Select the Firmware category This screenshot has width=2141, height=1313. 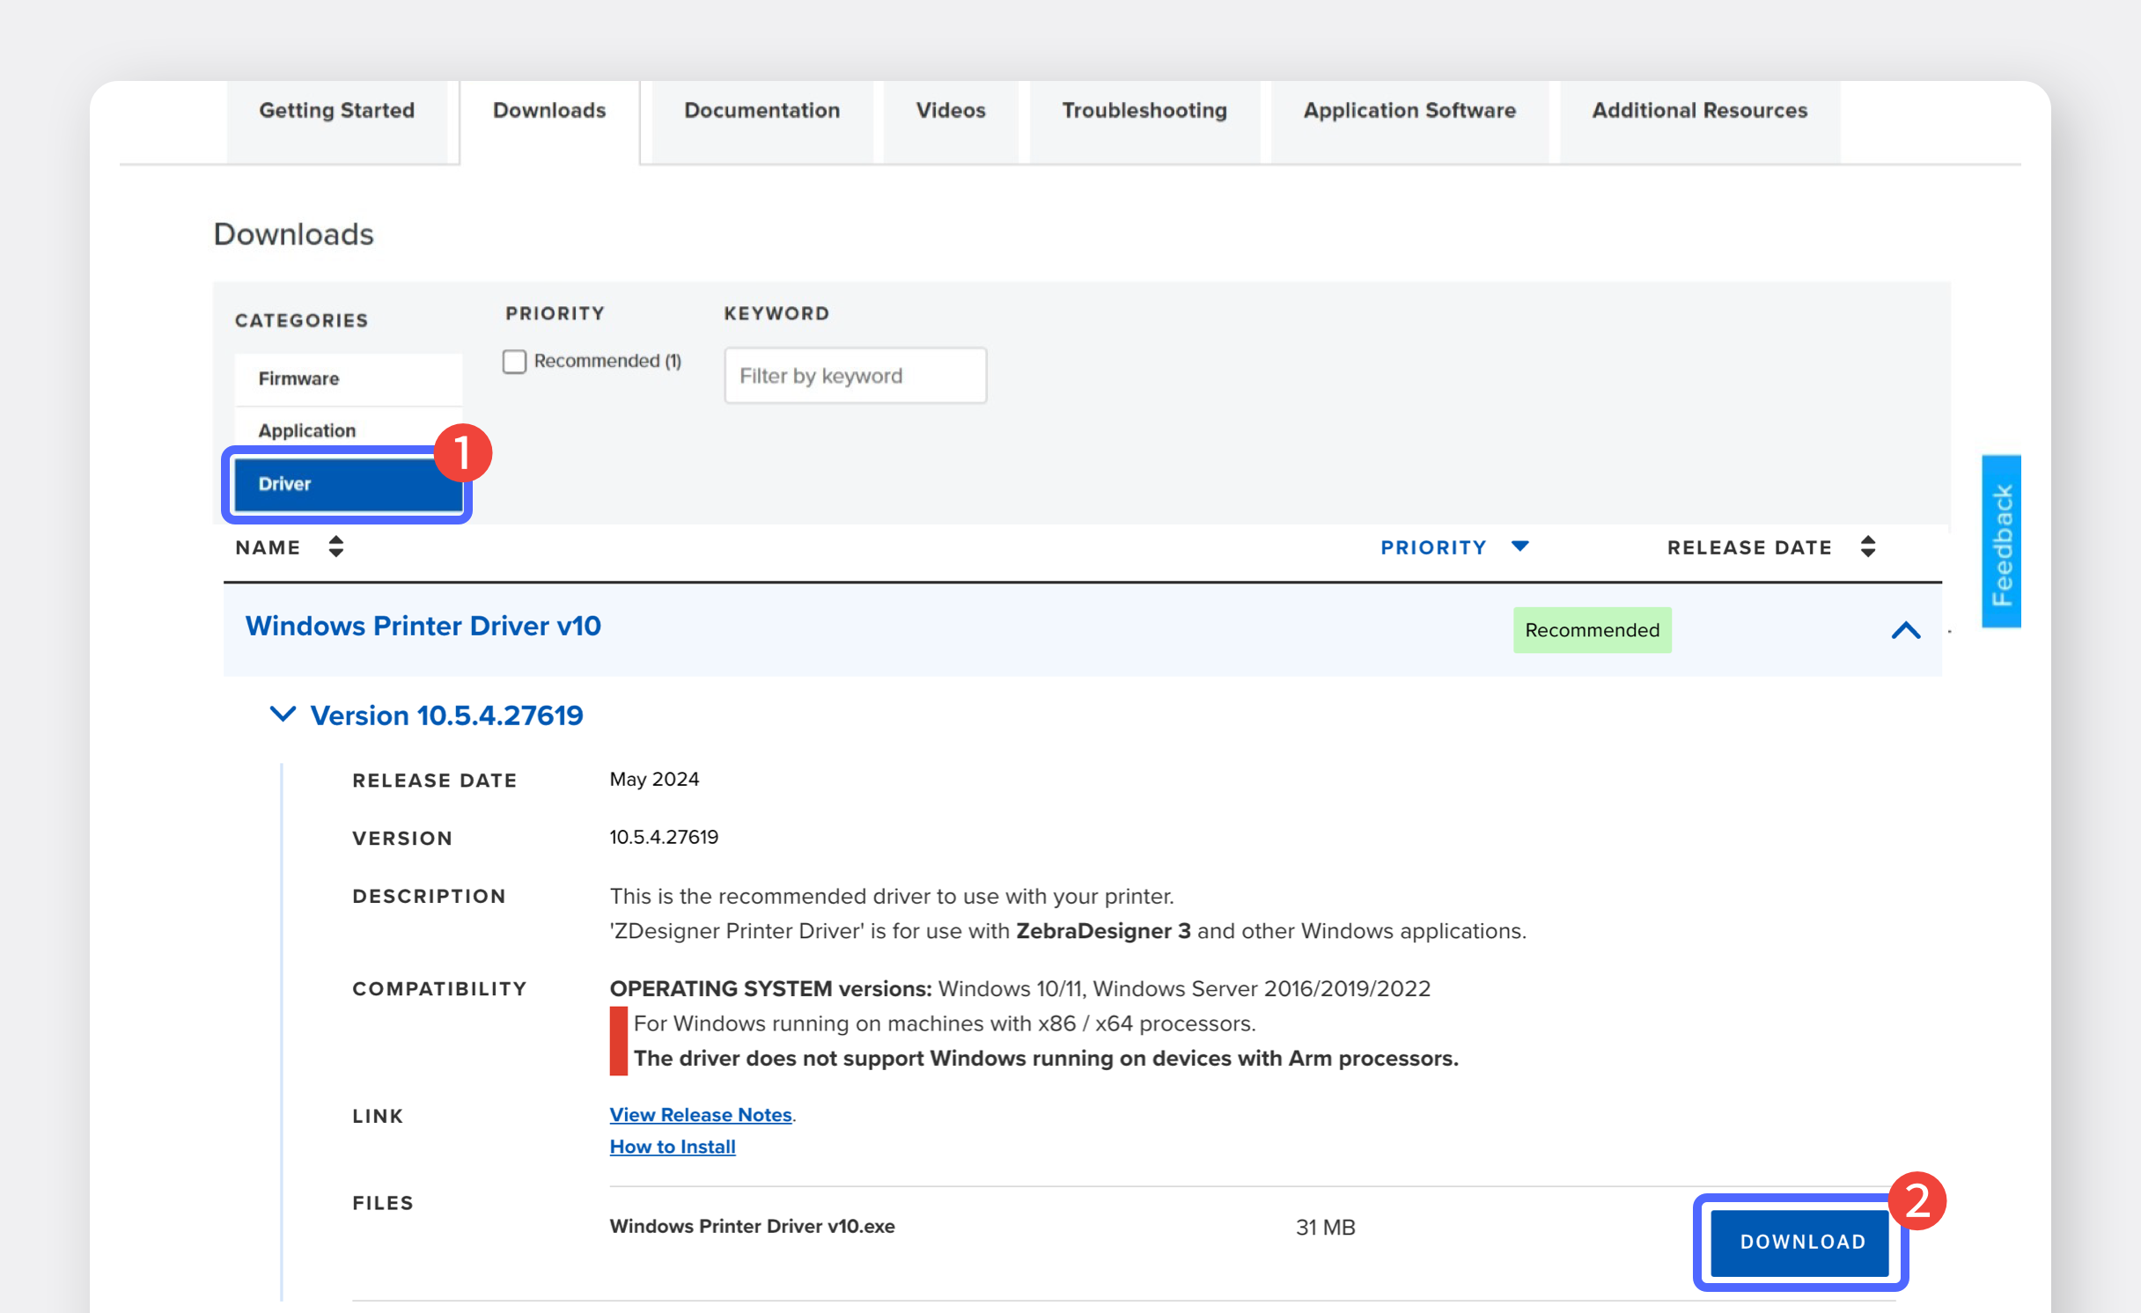(348, 379)
